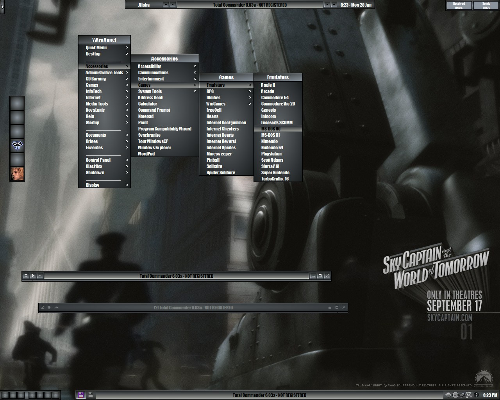
Task: Open Windows Explorer from Accessories
Action: coord(164,148)
